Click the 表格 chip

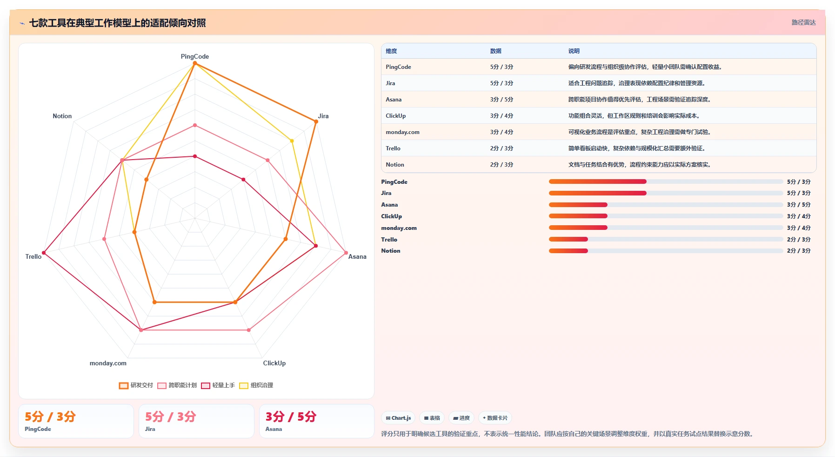432,418
